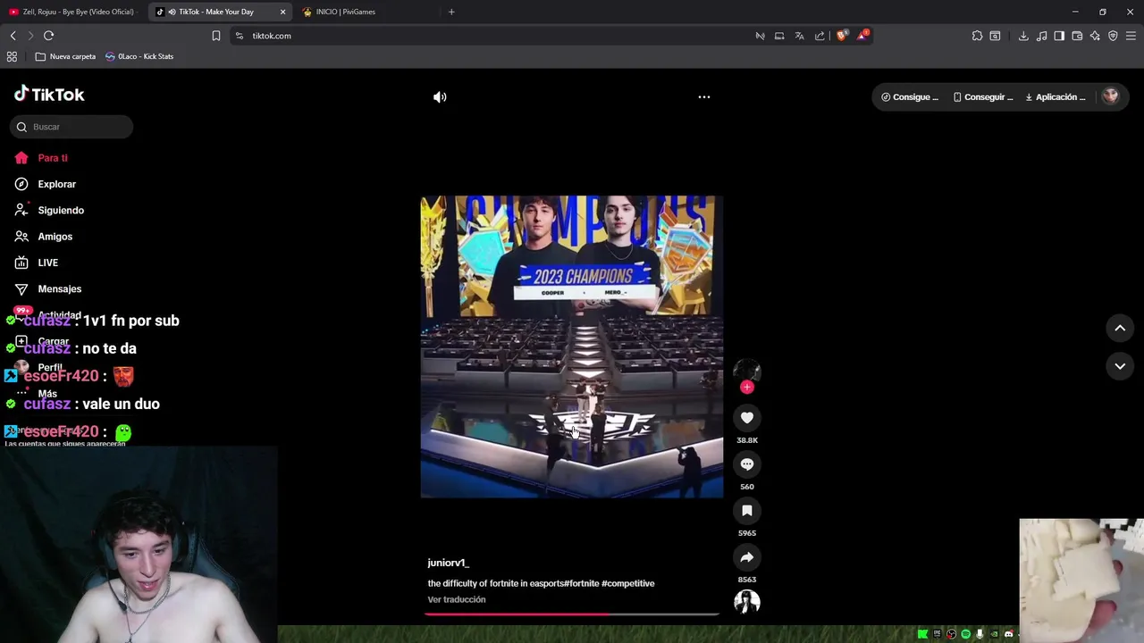Bookmark this page from the address bar
Image resolution: width=1144 pixels, height=643 pixels.
point(216,36)
